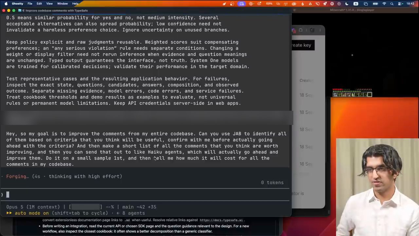Open the View menu

click(49, 4)
